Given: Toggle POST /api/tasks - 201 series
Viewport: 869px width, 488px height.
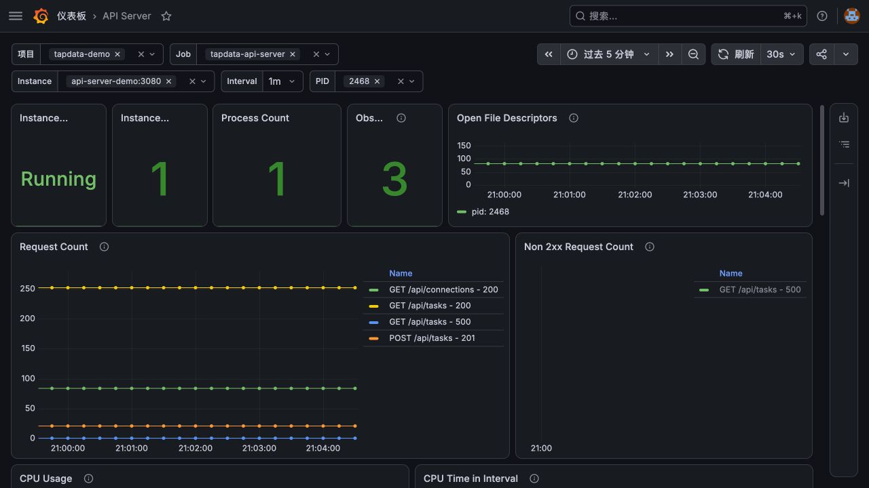Looking at the screenshot, I should pos(432,338).
